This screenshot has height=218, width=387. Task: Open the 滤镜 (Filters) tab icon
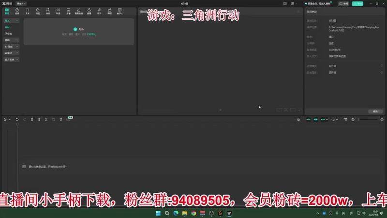click(x=89, y=10)
